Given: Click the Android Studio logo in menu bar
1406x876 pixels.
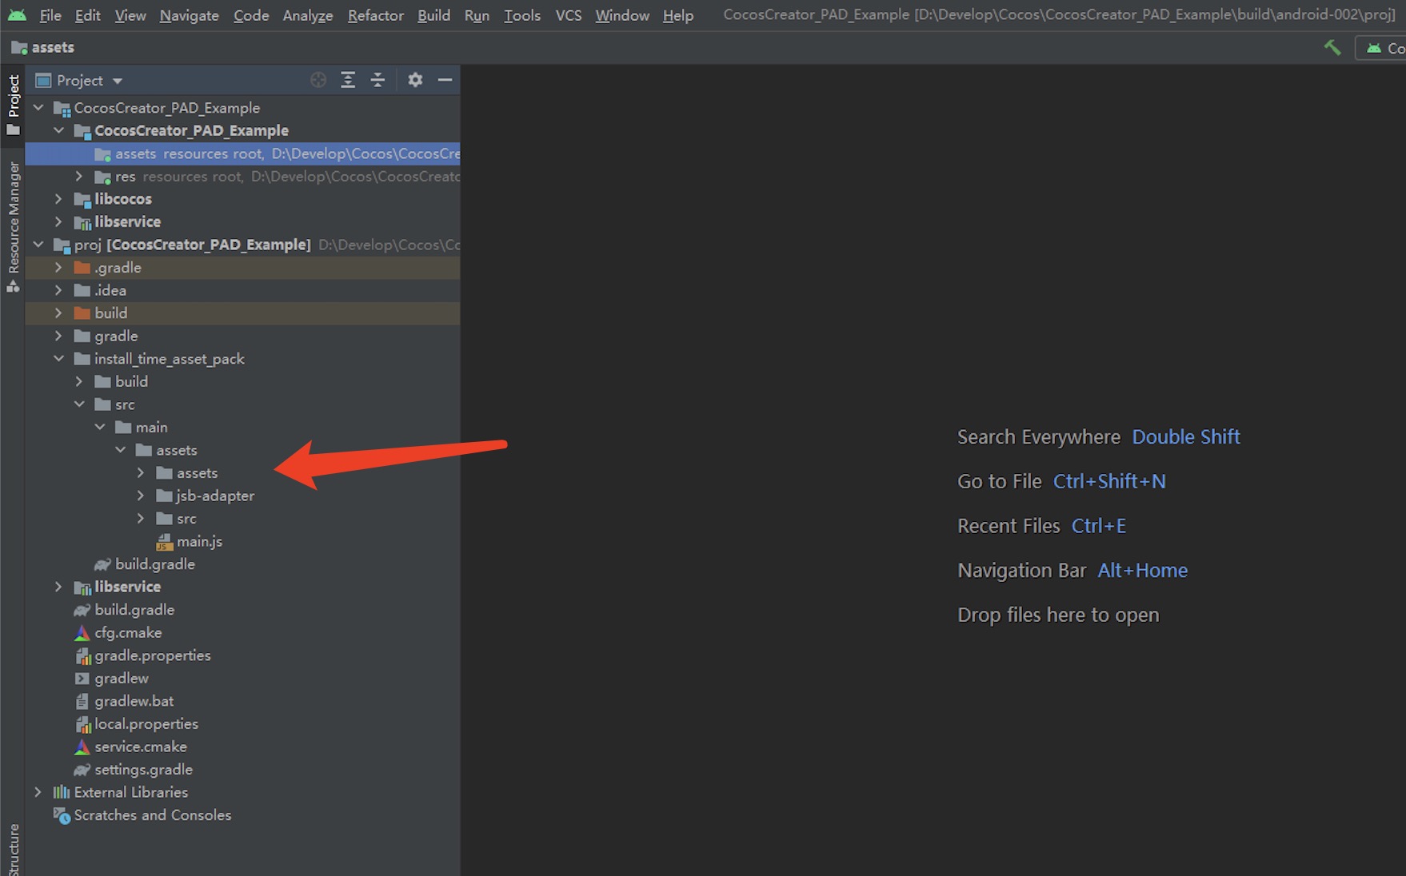Looking at the screenshot, I should pyautogui.click(x=16, y=14).
